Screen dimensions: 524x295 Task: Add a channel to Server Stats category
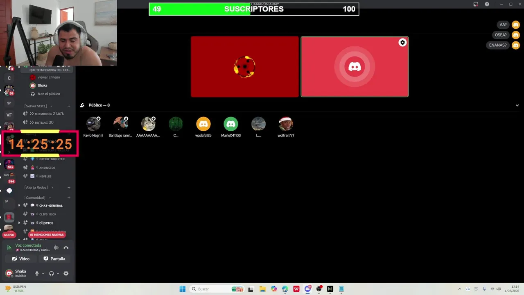(69, 106)
